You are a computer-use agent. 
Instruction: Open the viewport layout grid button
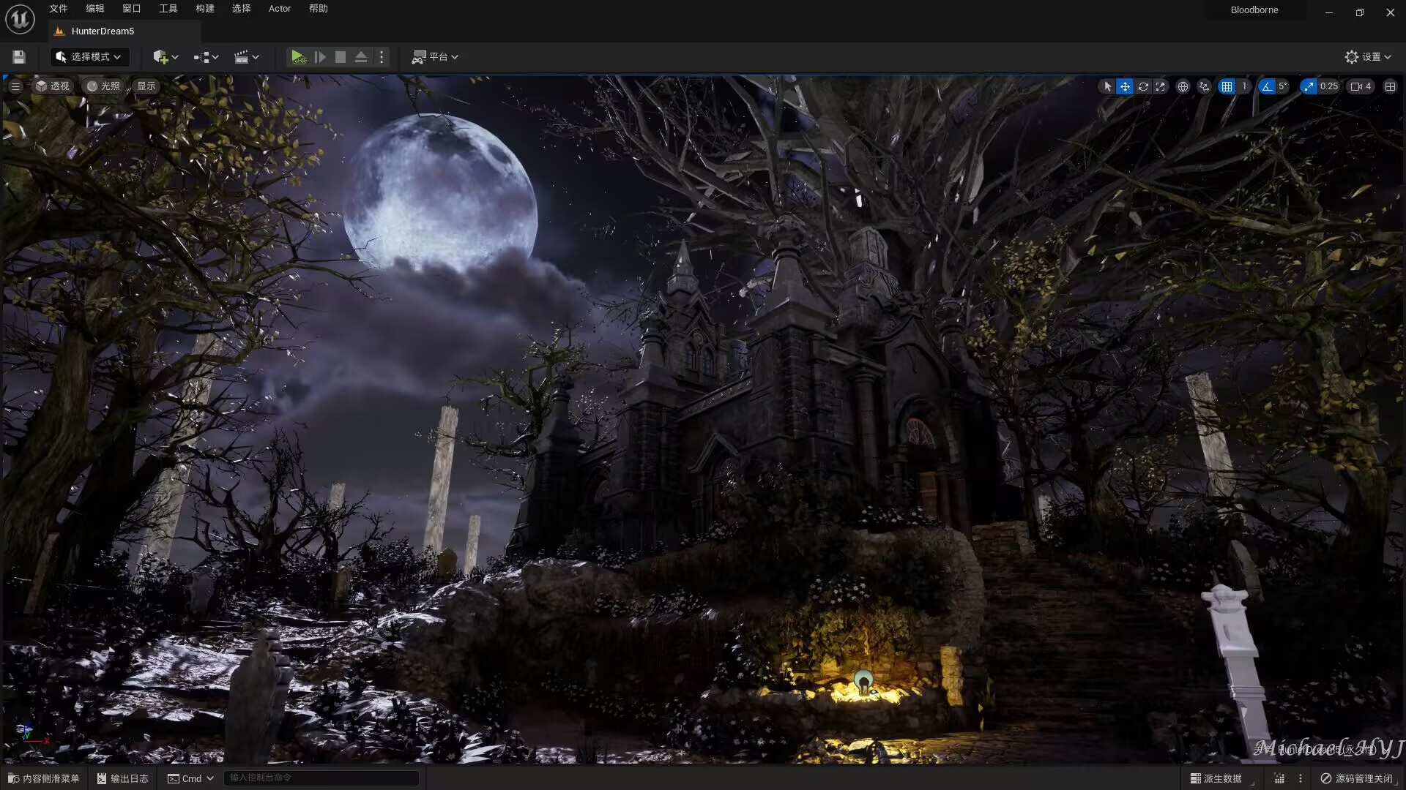tap(1391, 86)
